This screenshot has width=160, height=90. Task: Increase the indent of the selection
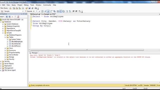[x=76, y=11]
